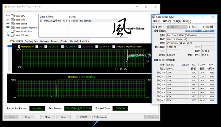Click the RAM module icon beside Stress system memory
221x127 pixels.
[8, 27]
